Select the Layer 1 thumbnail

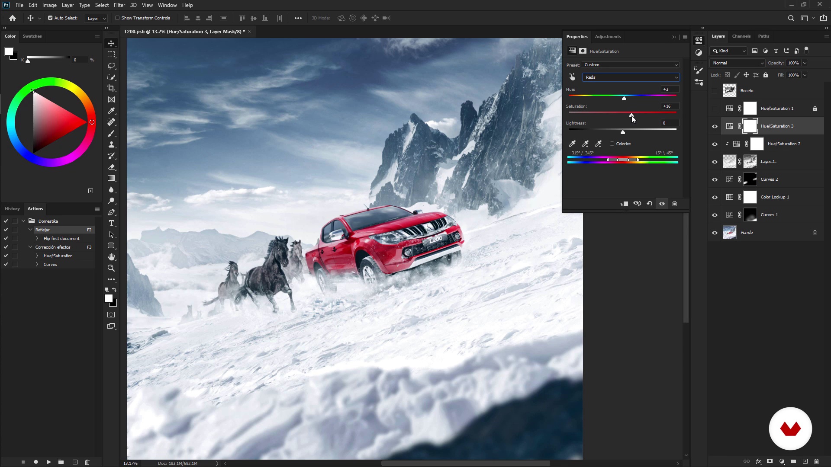pyautogui.click(x=730, y=162)
